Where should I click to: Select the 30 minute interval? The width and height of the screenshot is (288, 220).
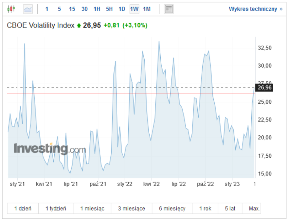[x=84, y=9]
